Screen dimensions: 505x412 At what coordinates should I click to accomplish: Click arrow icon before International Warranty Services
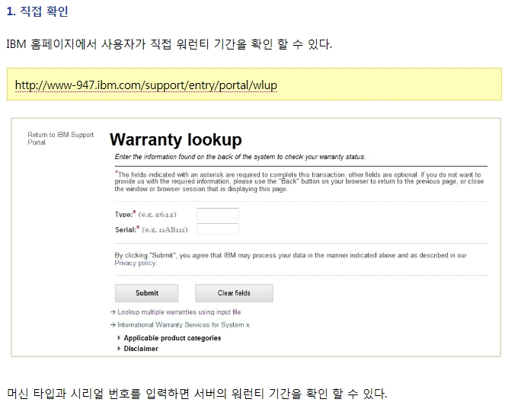click(113, 324)
